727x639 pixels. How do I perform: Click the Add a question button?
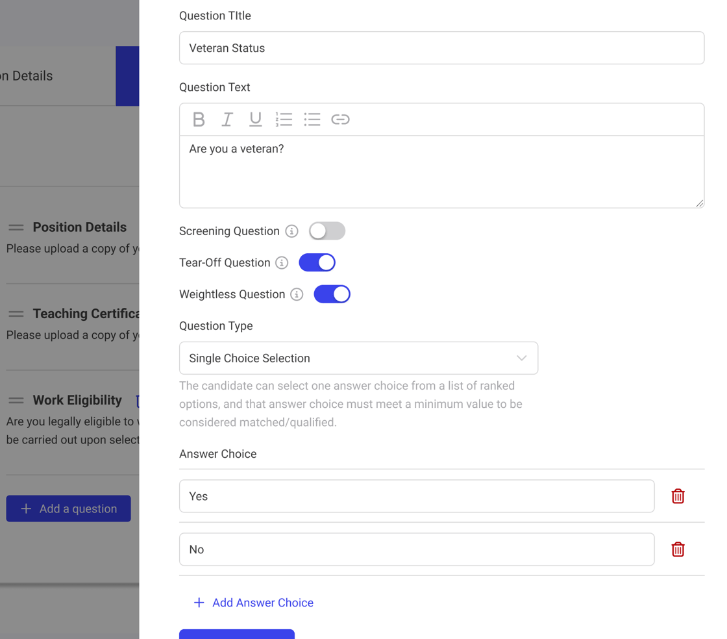[x=69, y=508]
